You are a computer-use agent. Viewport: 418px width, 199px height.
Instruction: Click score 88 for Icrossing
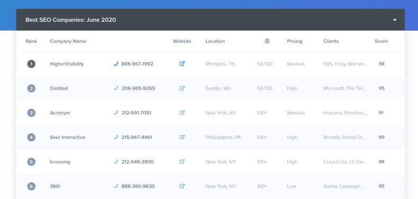point(381,162)
